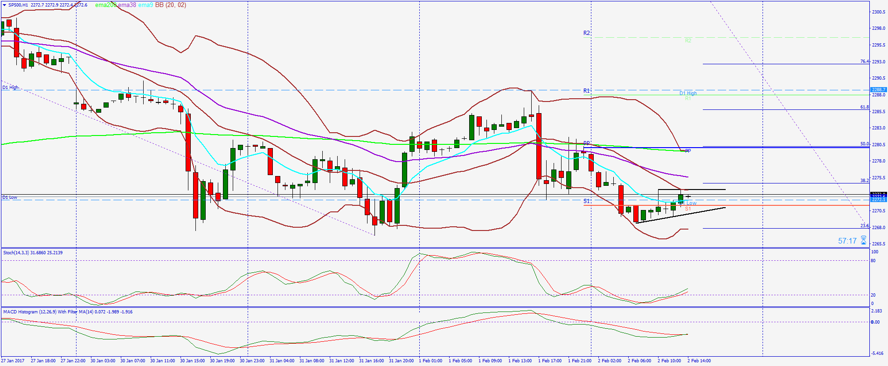Click the 1 Feb 01:00 time axis label

pos(430,361)
